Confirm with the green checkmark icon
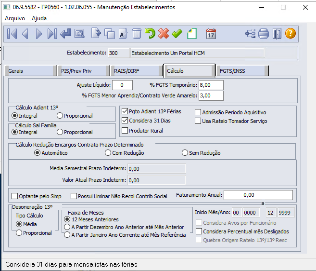This screenshot has width=316, height=271. point(177,34)
